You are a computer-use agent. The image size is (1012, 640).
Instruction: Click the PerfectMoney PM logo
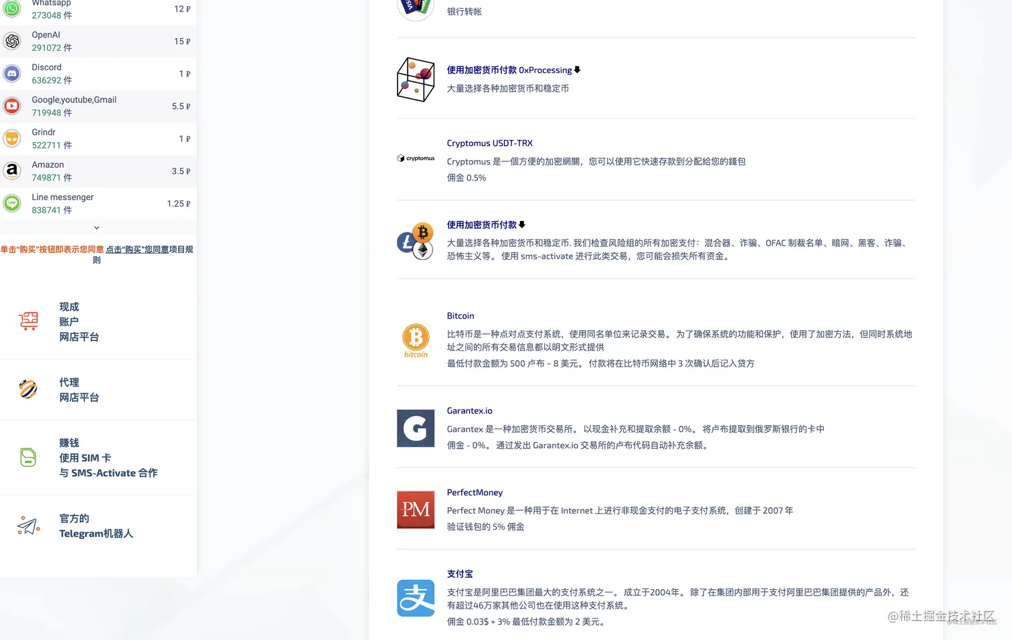coord(416,510)
